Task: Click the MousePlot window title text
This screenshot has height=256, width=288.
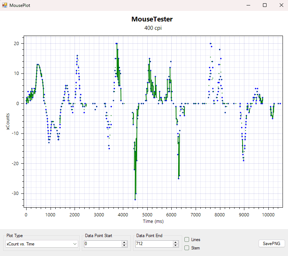Action: click(20, 5)
